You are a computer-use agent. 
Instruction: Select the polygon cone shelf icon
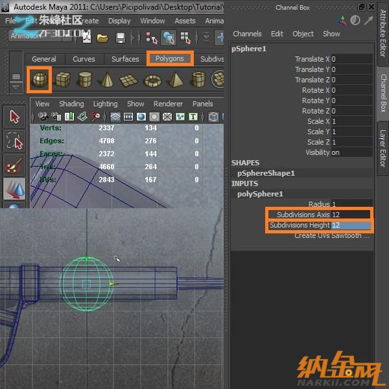pos(107,80)
